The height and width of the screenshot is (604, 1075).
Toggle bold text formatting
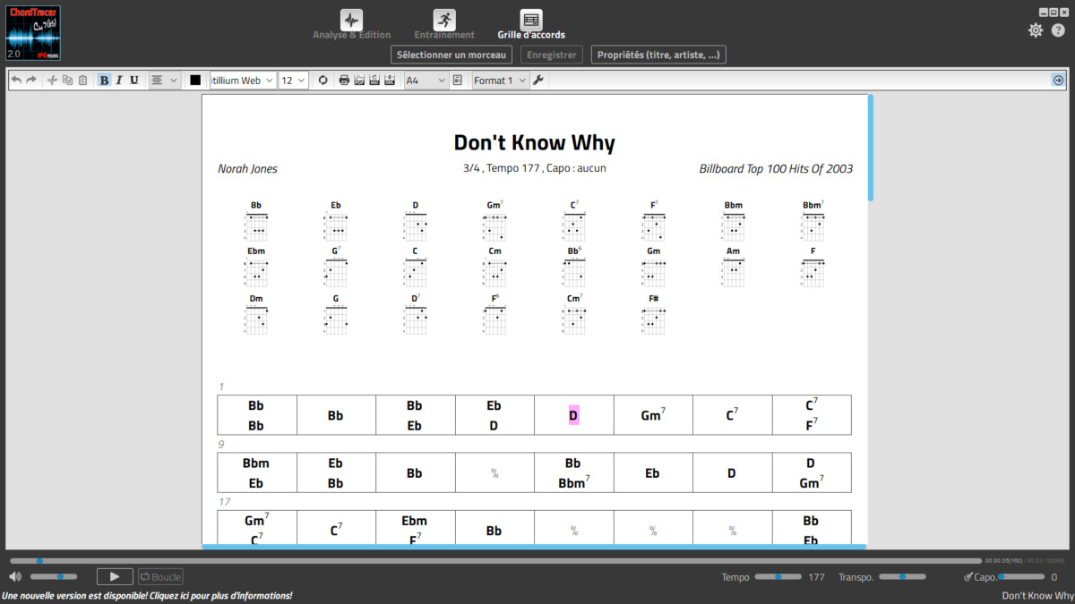[104, 81]
